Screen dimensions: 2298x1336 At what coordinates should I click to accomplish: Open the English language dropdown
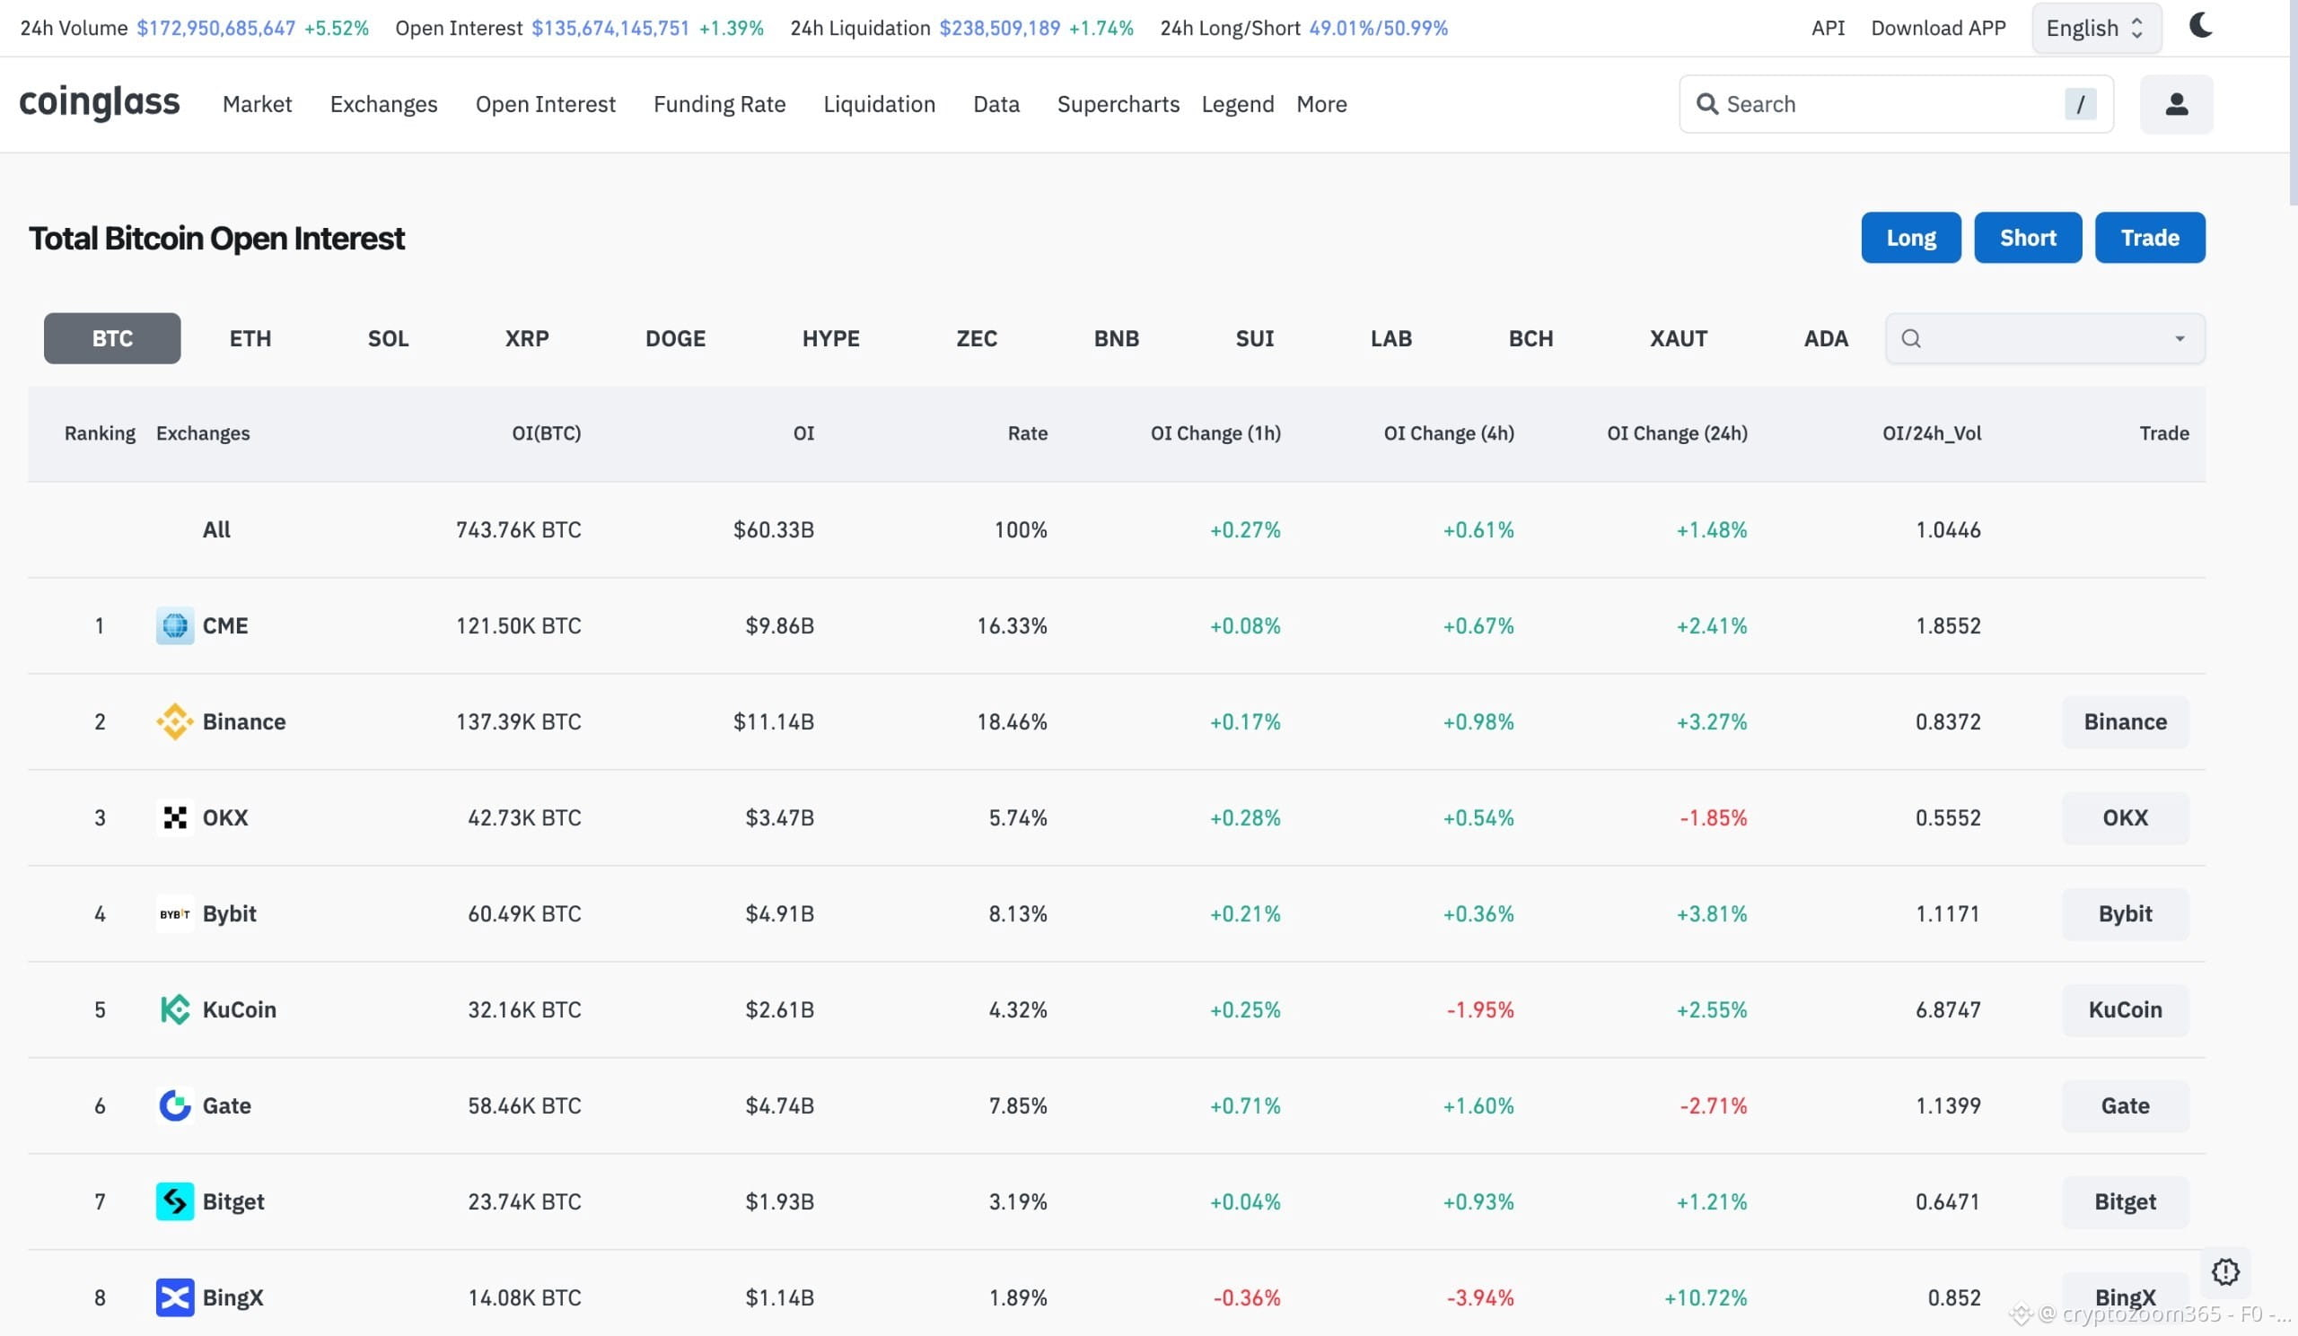tap(2095, 28)
